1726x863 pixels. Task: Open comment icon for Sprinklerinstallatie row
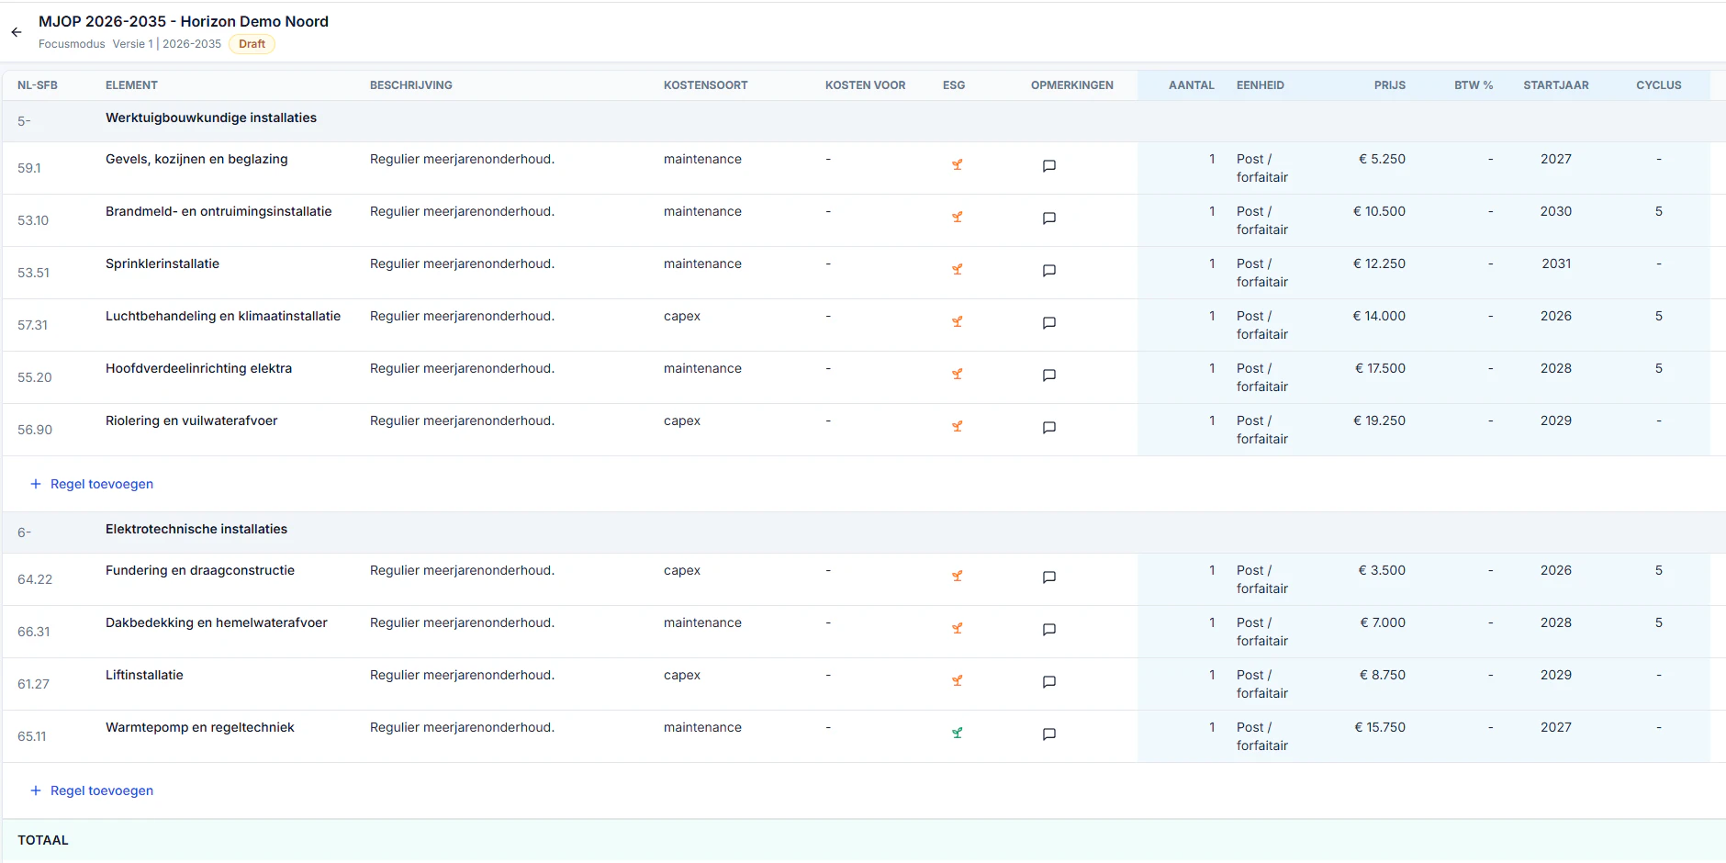click(x=1049, y=271)
